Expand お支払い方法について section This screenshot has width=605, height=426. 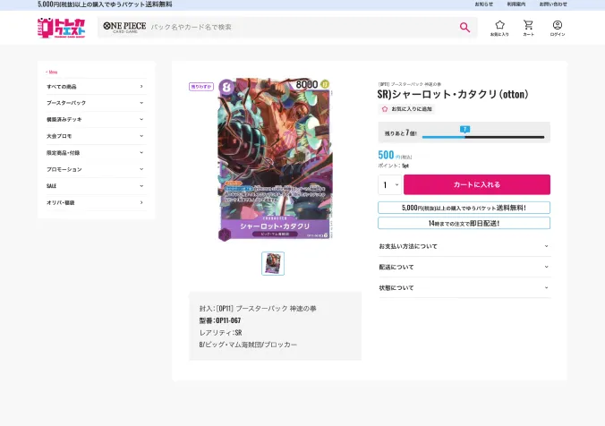pos(464,246)
